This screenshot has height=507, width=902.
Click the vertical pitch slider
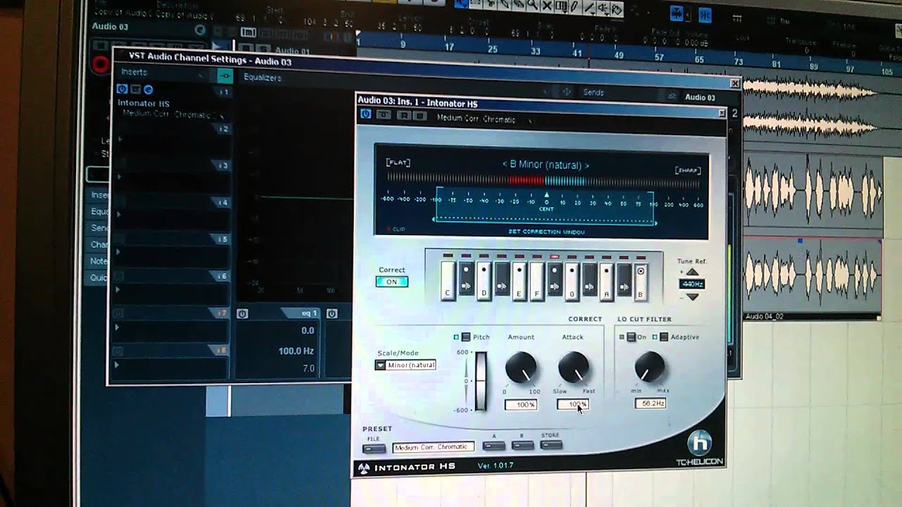click(481, 381)
